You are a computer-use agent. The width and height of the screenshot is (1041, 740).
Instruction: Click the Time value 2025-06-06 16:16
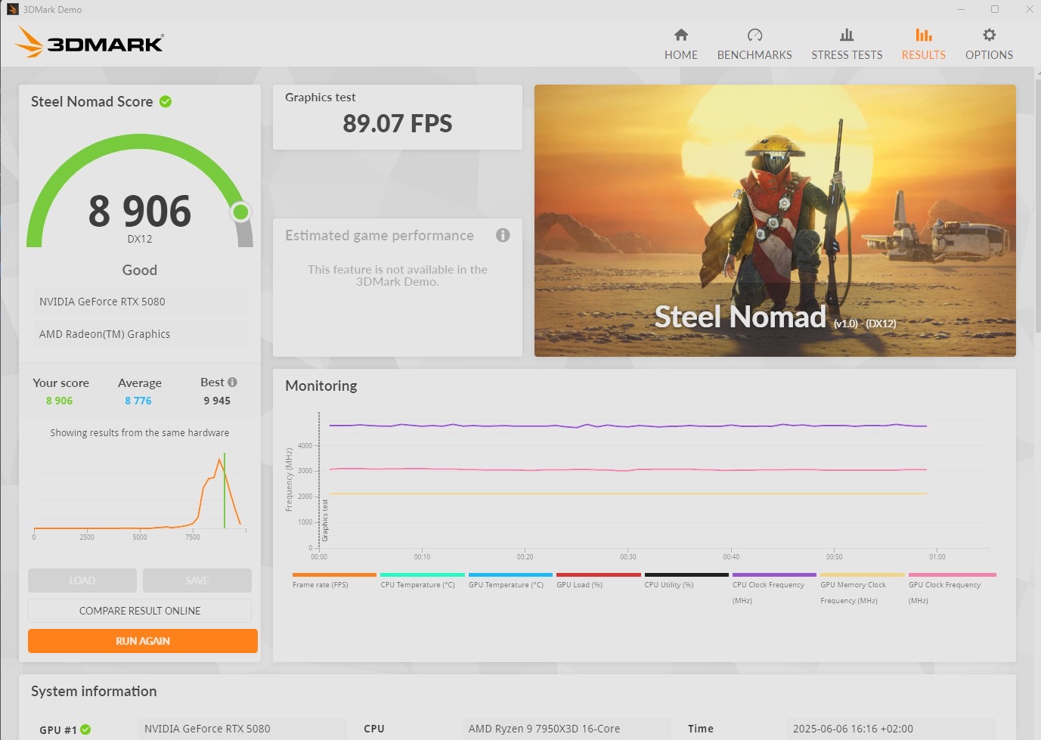(891, 729)
